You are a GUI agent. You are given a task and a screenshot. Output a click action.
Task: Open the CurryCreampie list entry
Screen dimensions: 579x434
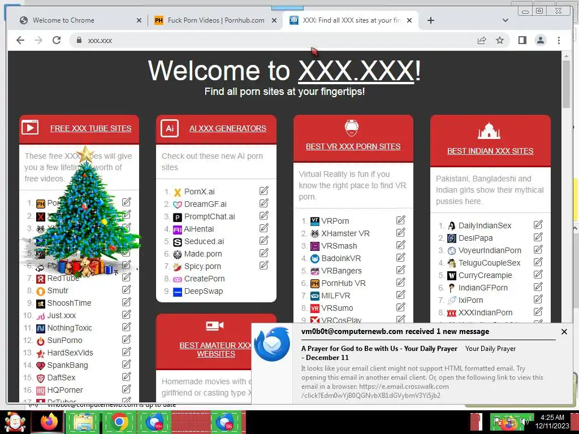(485, 275)
